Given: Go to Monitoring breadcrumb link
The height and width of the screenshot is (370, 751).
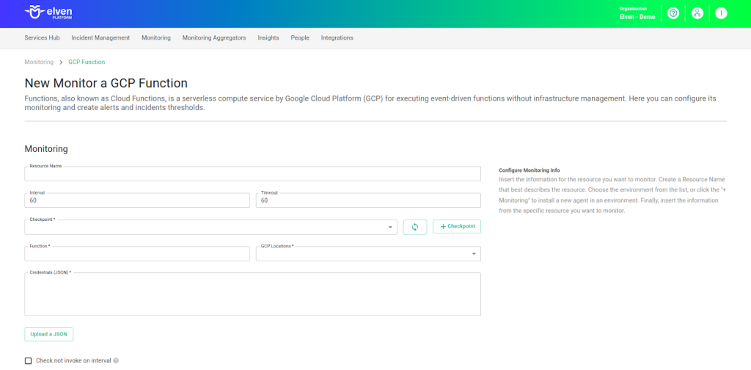Looking at the screenshot, I should [x=40, y=62].
